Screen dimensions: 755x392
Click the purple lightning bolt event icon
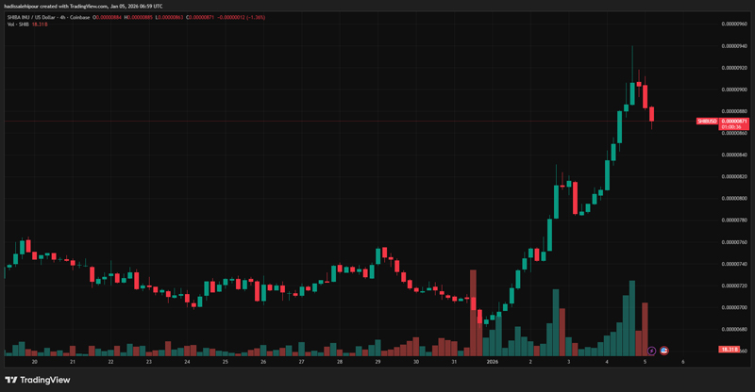click(x=651, y=351)
